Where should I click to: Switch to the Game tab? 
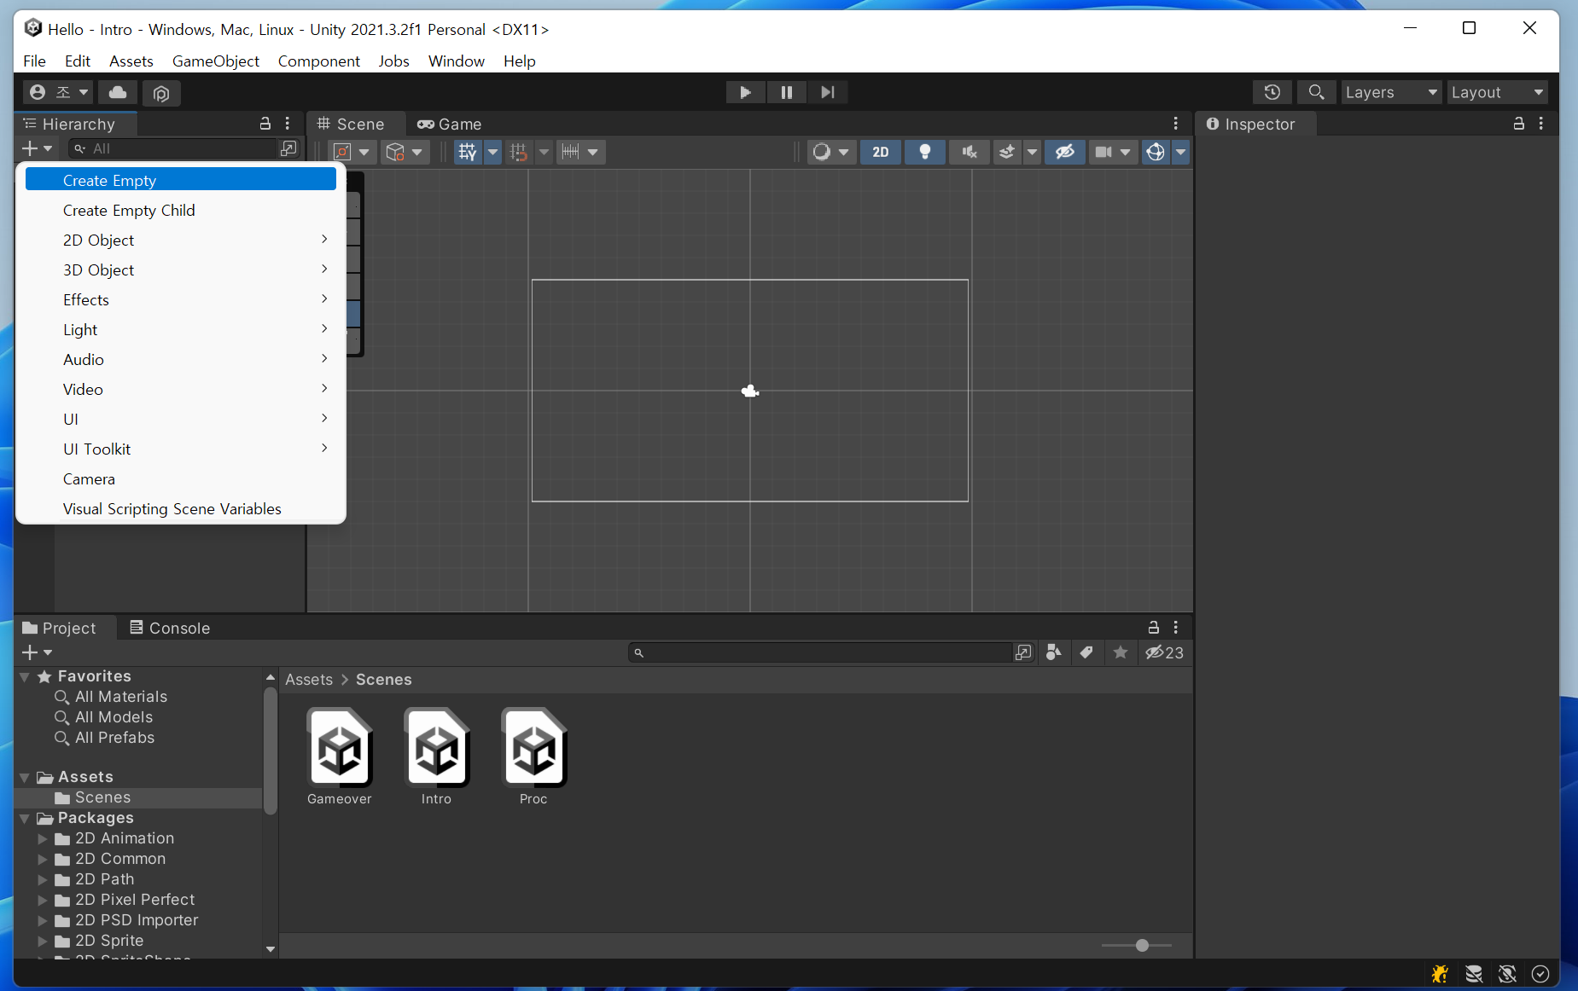[450, 124]
